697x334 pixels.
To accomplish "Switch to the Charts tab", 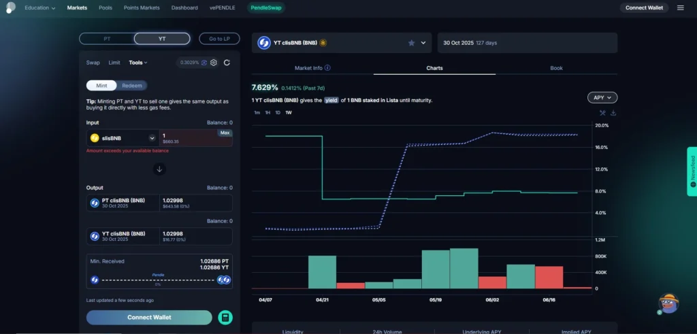I will tap(434, 68).
